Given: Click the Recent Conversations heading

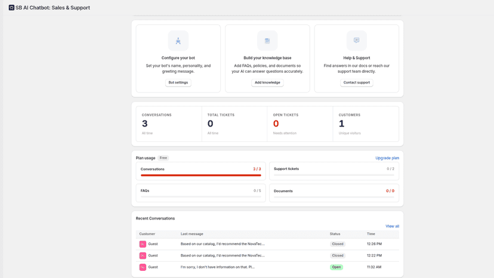Looking at the screenshot, I should pyautogui.click(x=155, y=218).
